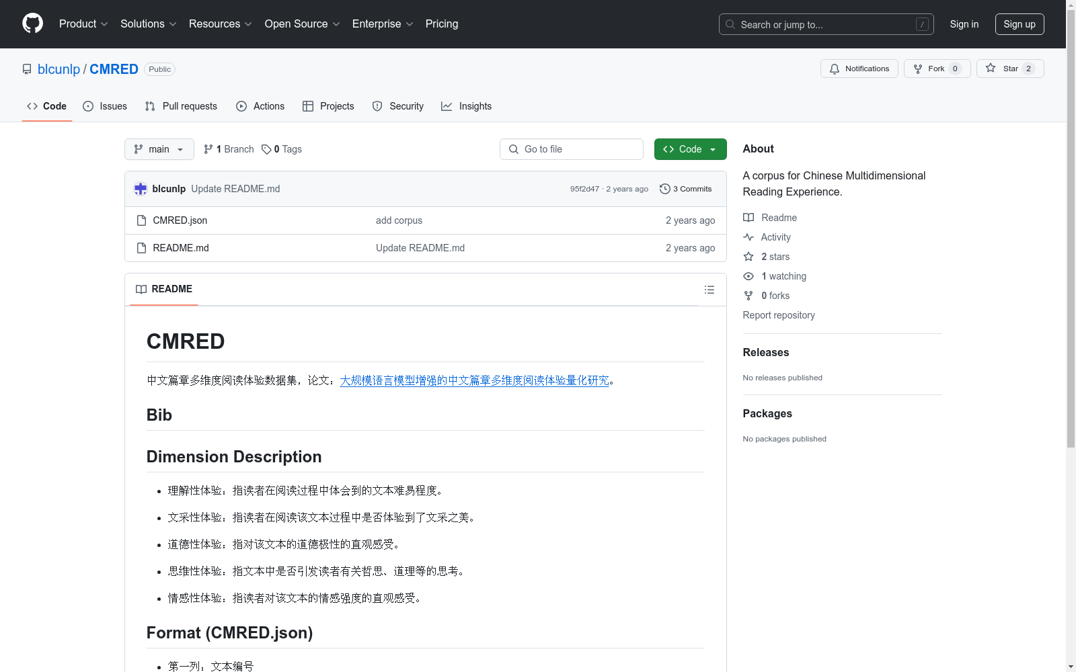This screenshot has width=1076, height=672.
Task: Click the Update README.md latest commit message
Action: (235, 189)
